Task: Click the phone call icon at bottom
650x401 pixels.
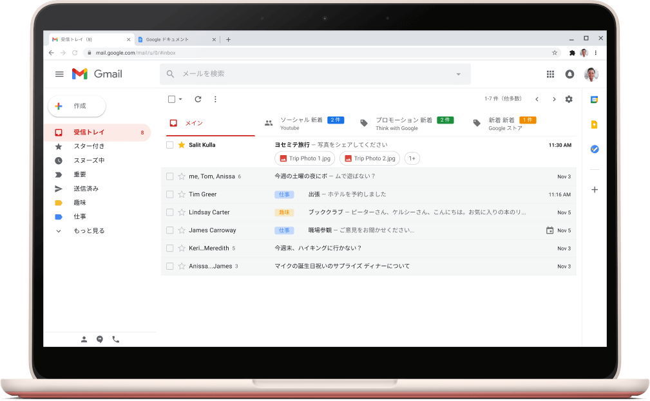Action: [x=116, y=339]
